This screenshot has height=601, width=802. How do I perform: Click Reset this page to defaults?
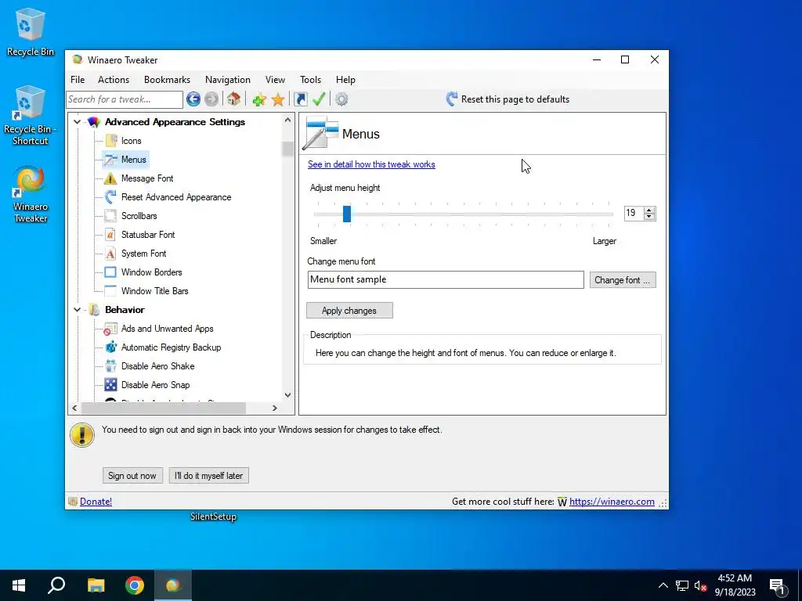click(x=508, y=99)
